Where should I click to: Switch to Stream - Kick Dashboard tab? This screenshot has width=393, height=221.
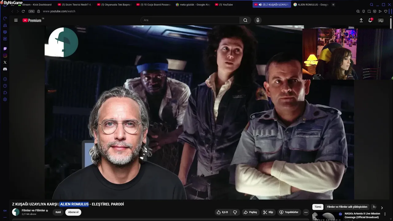[x=35, y=5]
